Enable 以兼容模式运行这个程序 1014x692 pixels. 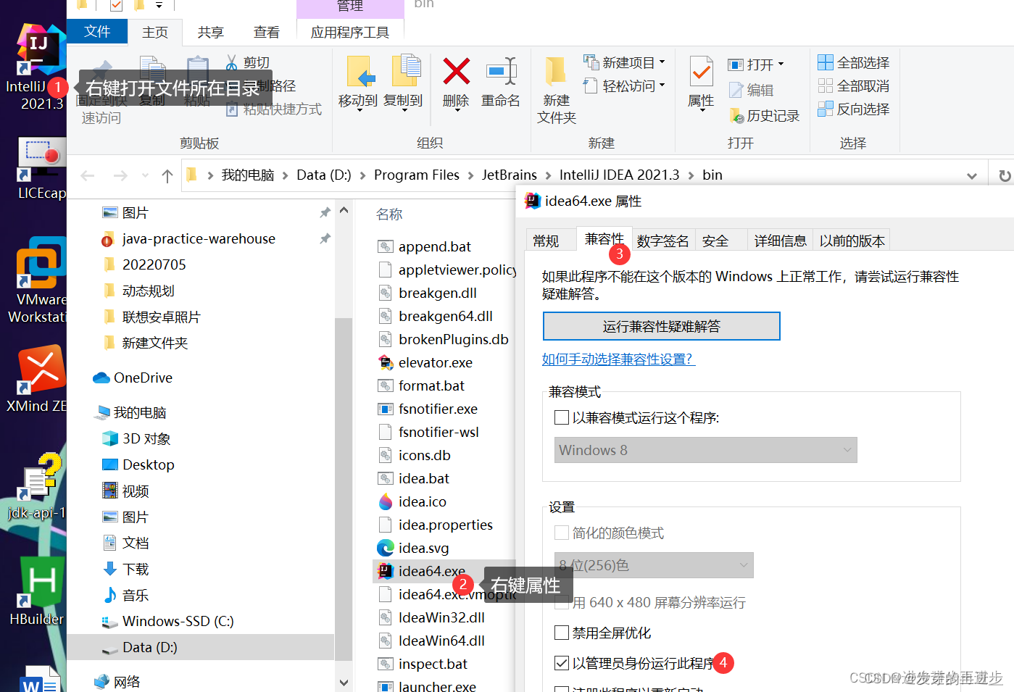tap(562, 417)
